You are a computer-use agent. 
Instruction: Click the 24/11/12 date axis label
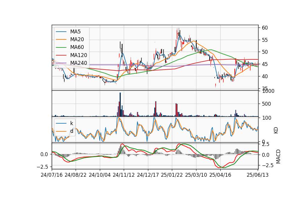click(124, 175)
